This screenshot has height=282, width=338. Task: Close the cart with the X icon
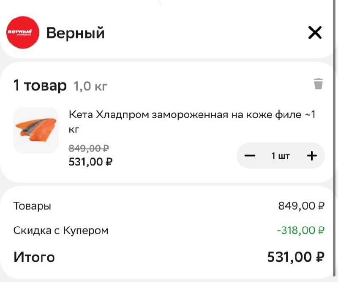[315, 33]
